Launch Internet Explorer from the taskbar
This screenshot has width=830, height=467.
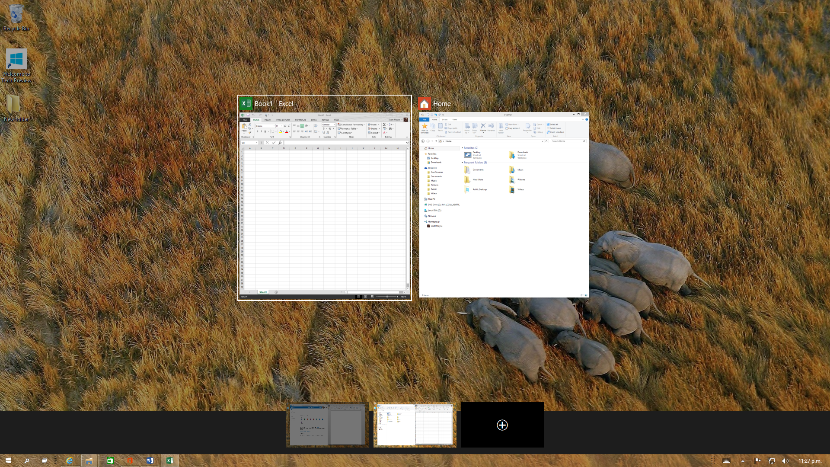(69, 461)
